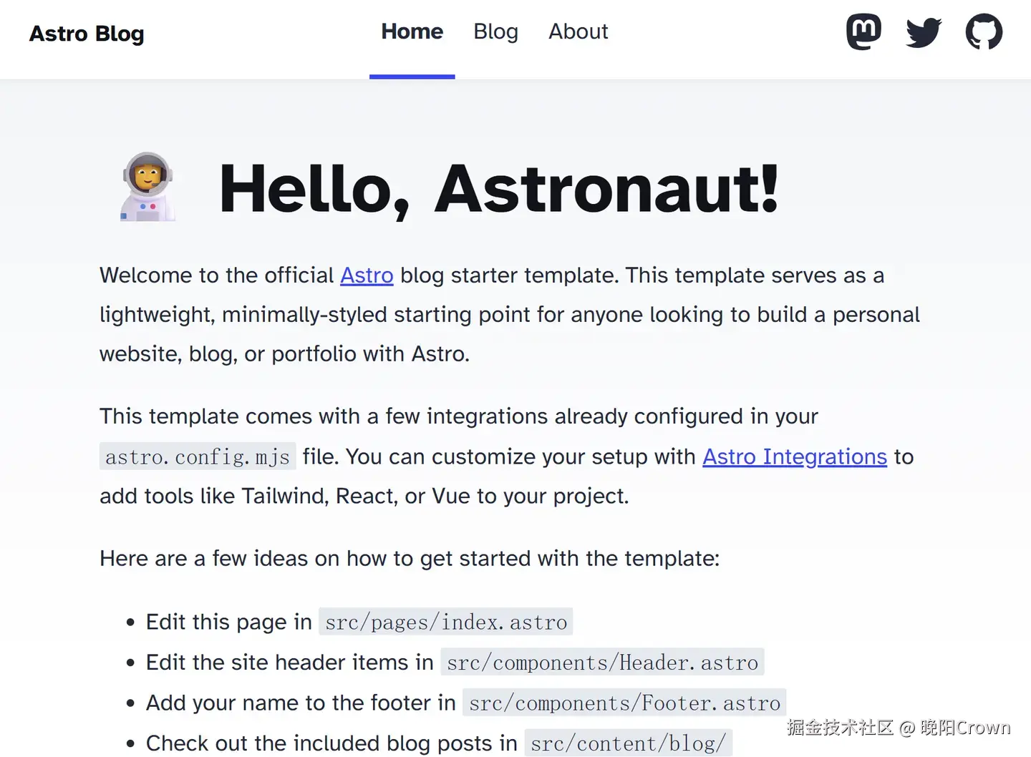The width and height of the screenshot is (1031, 757).
Task: Go to the About page tab
Action: (578, 31)
